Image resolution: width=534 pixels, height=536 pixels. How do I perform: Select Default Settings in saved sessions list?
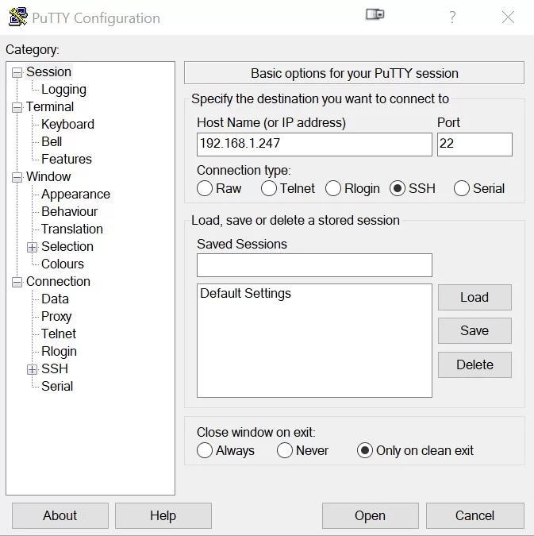[x=245, y=294]
